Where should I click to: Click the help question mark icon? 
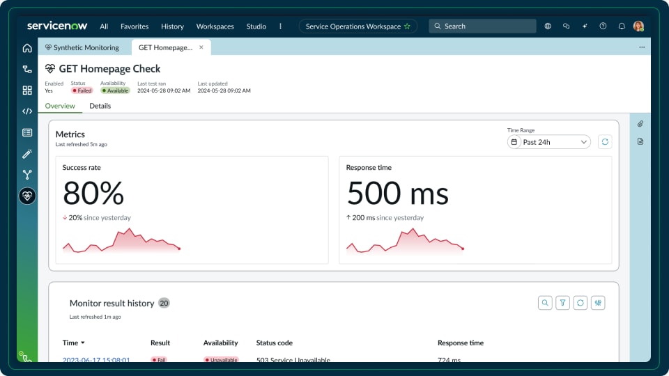click(x=603, y=26)
